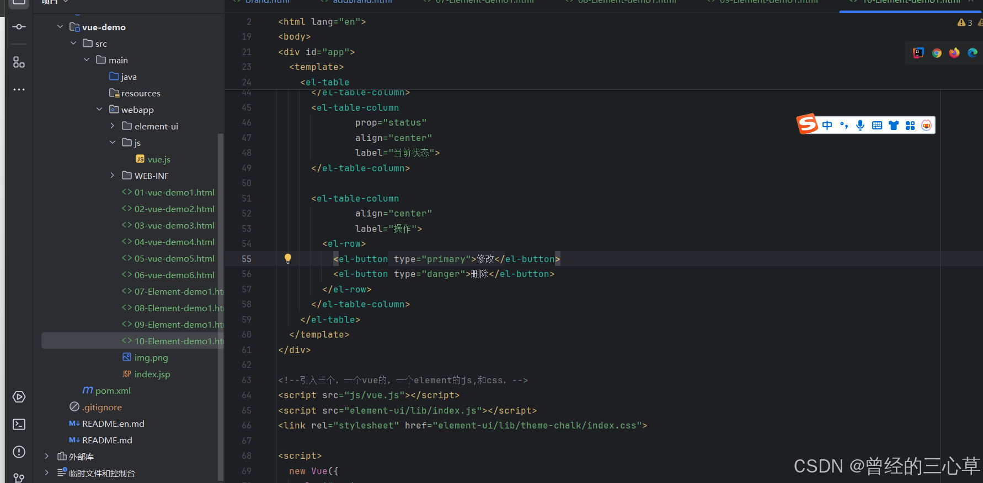The height and width of the screenshot is (483, 983).
Task: Collapse the src folder
Action: pos(73,43)
